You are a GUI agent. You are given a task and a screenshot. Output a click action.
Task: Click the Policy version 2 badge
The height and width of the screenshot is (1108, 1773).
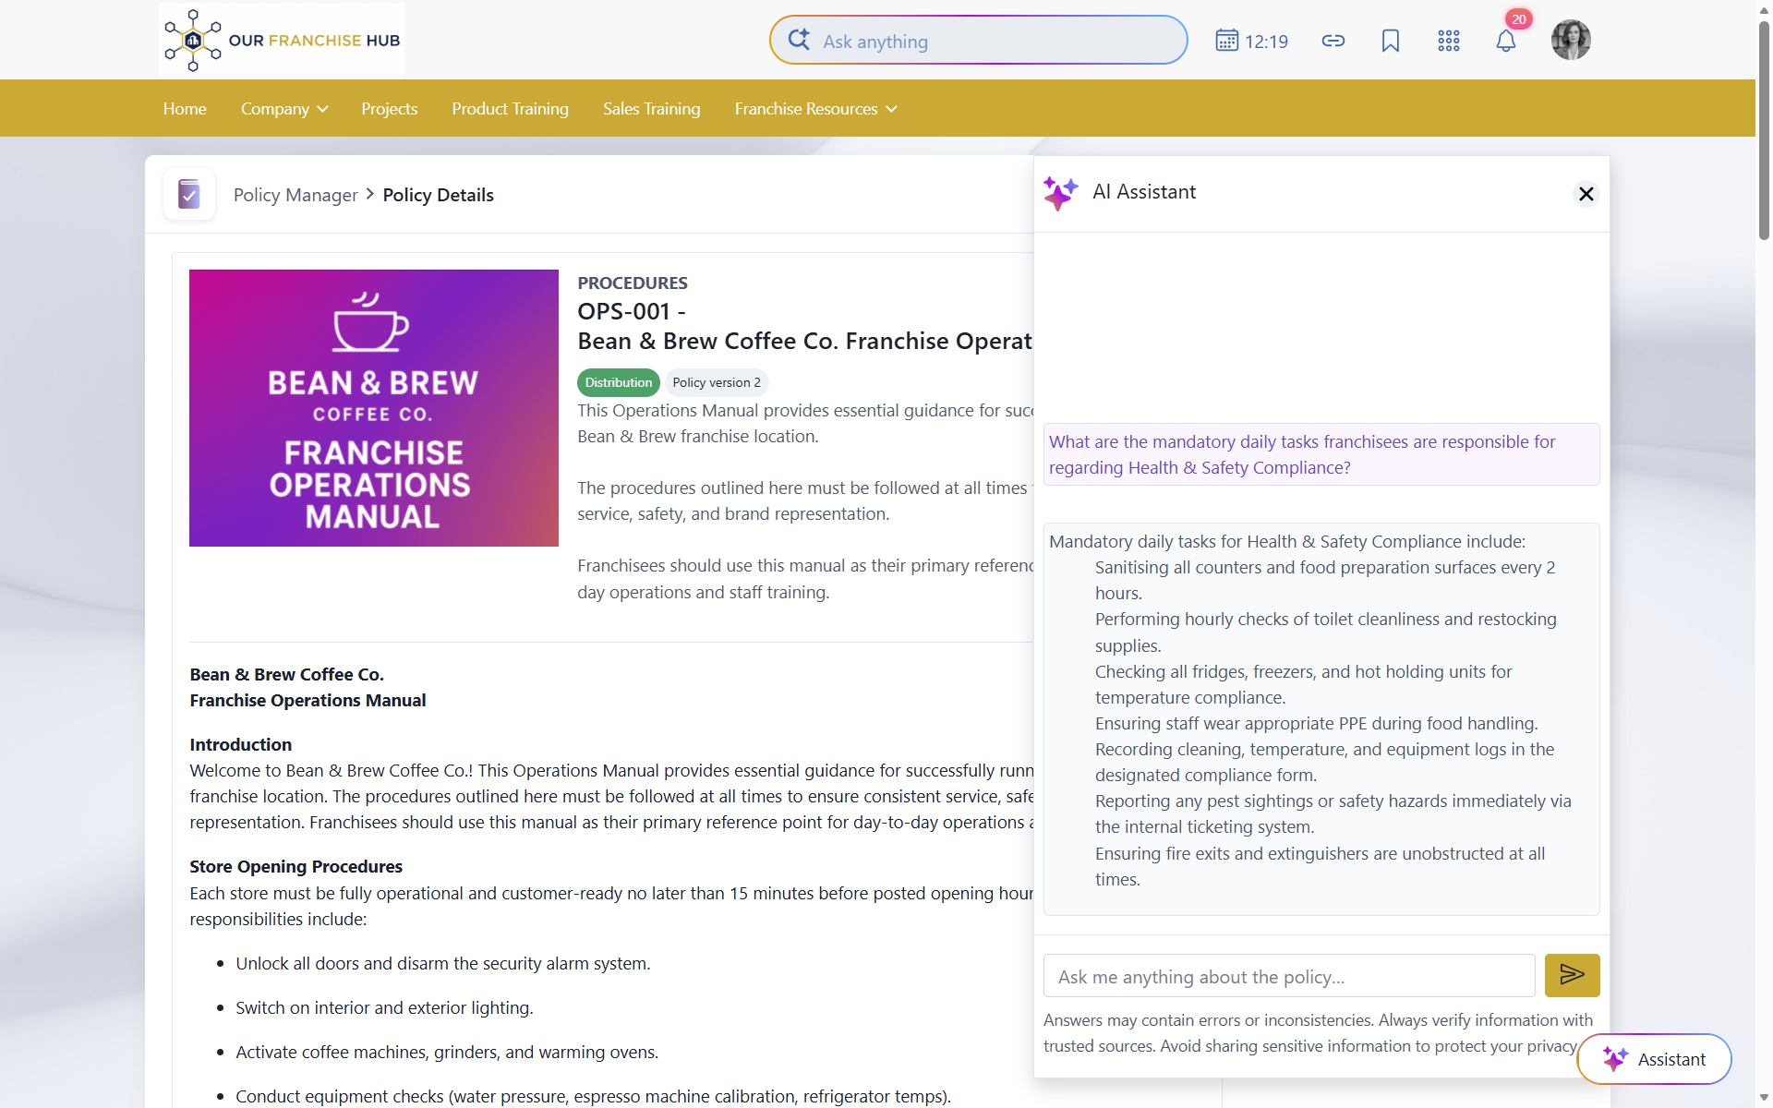click(717, 382)
